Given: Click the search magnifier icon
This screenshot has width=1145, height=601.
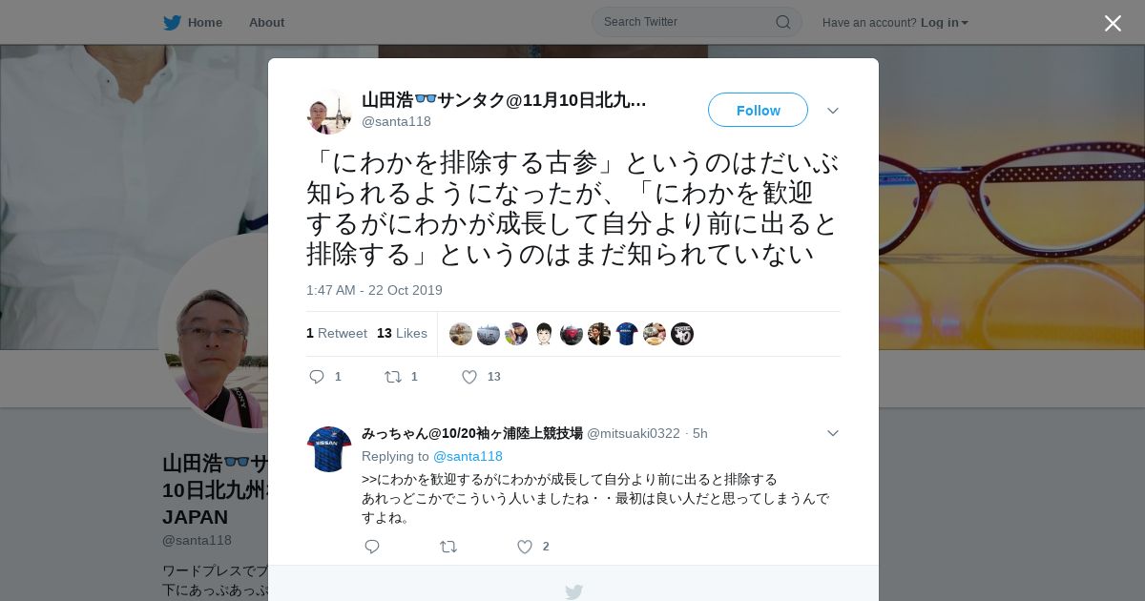Looking at the screenshot, I should point(782,22).
